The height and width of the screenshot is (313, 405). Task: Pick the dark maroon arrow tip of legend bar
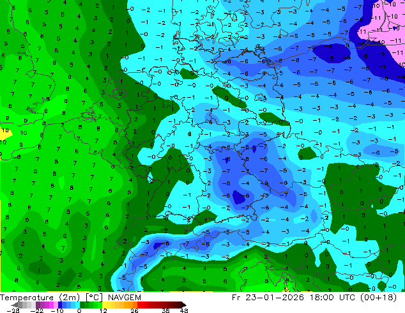click(183, 305)
